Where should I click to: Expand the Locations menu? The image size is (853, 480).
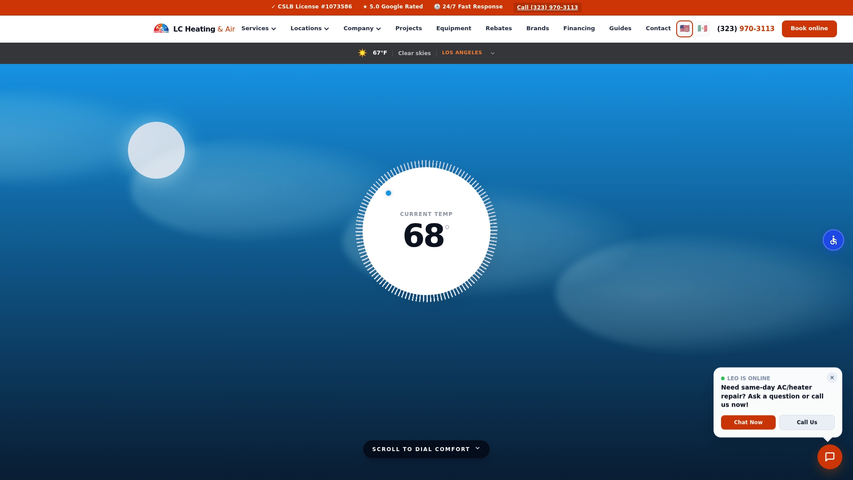point(310,28)
